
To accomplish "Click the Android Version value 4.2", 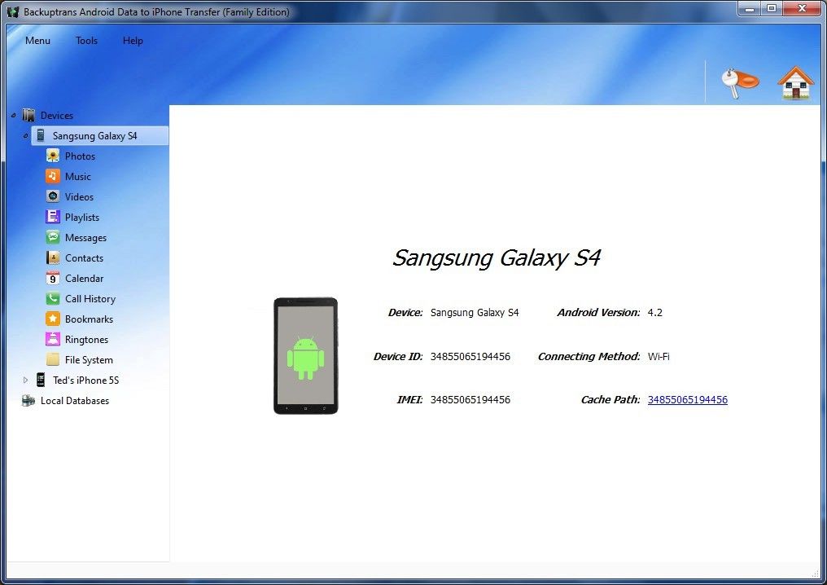I will tap(654, 313).
